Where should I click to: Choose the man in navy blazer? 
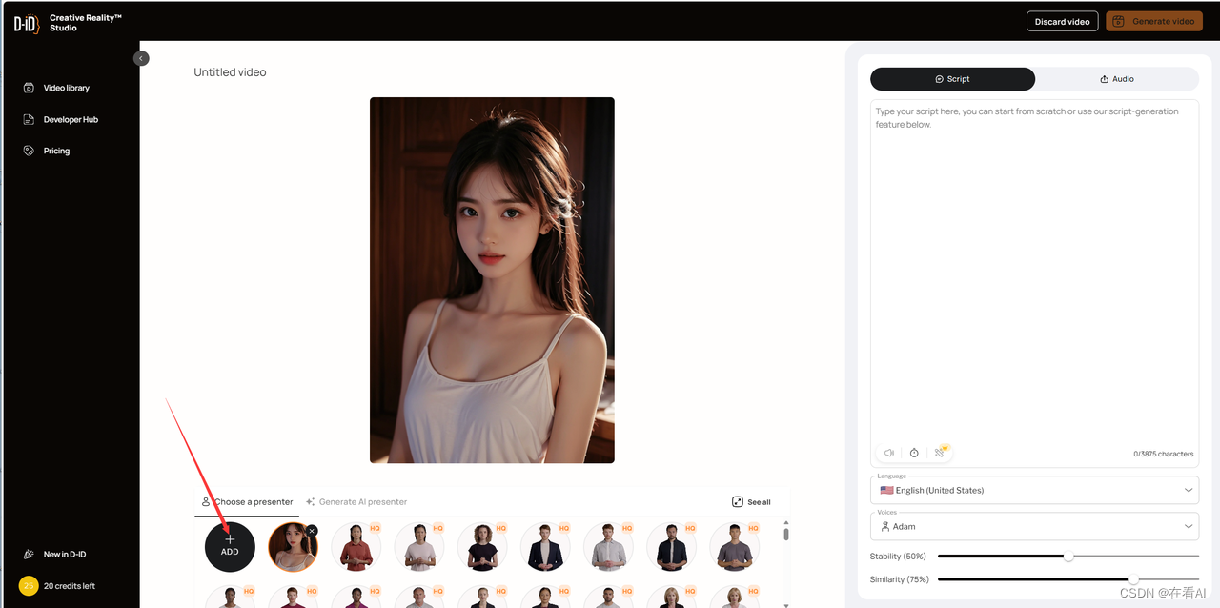pos(544,547)
